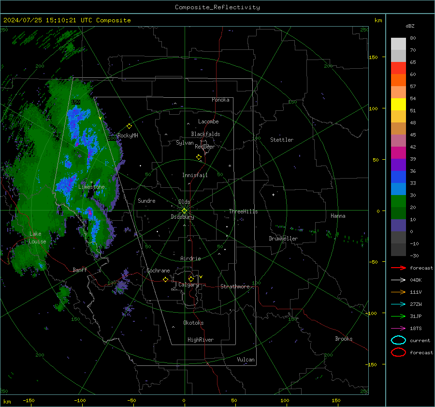Click the RedDeer city label
Image resolution: width=435 pixels, height=407 pixels.
[205, 147]
